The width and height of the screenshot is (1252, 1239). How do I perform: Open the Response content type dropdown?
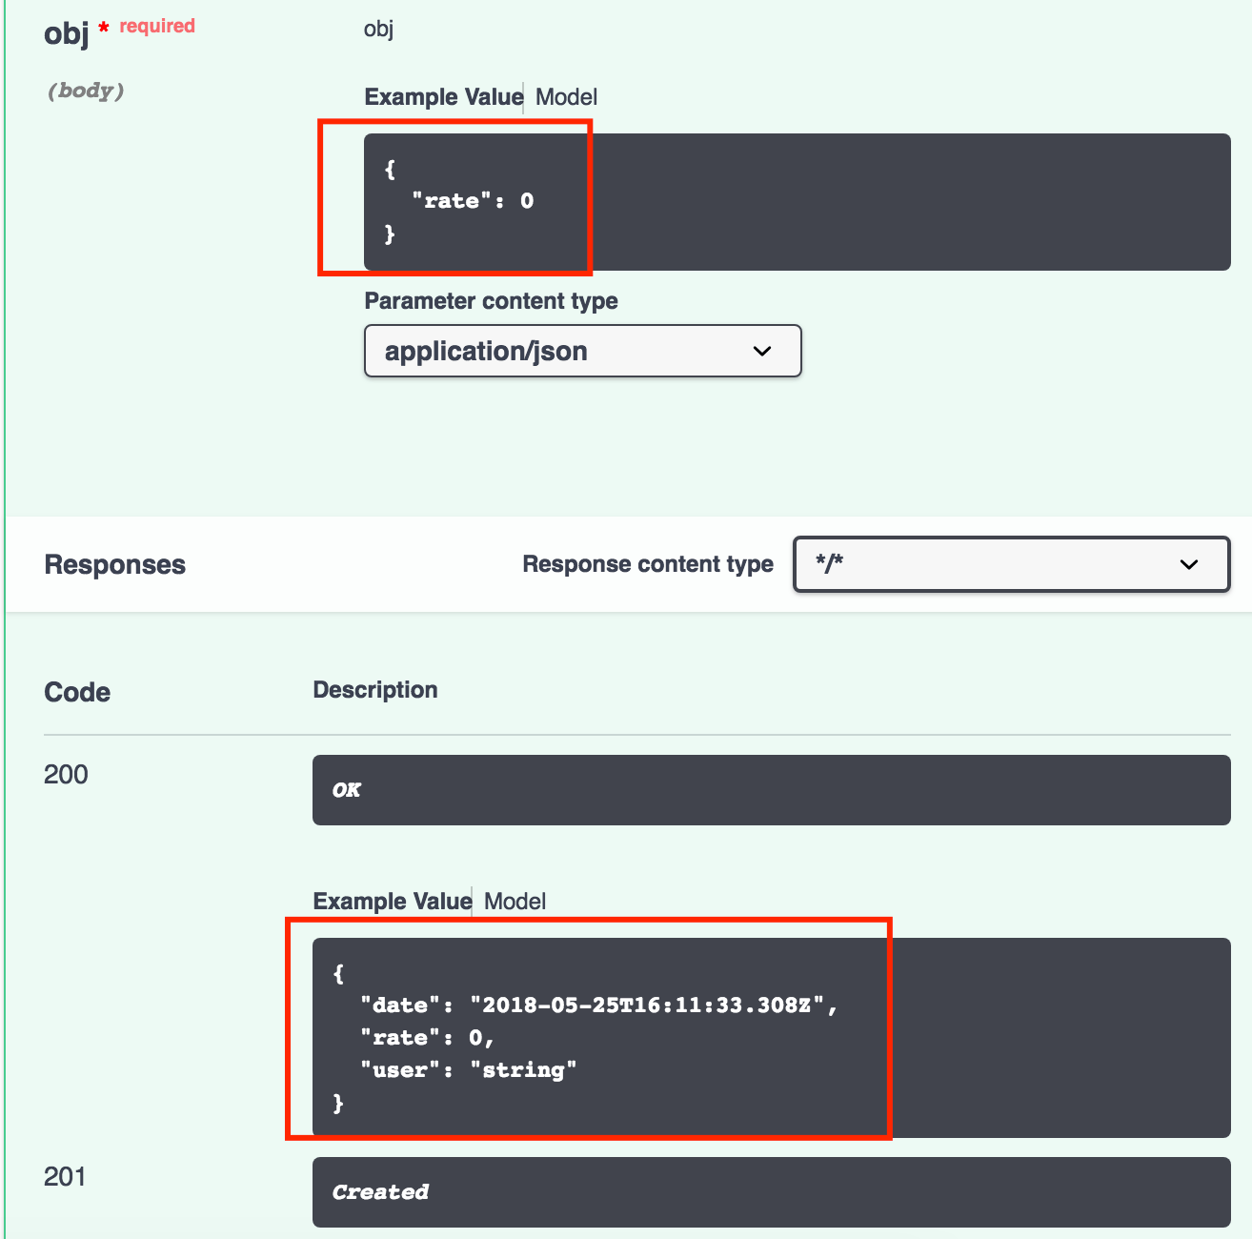click(x=1011, y=564)
